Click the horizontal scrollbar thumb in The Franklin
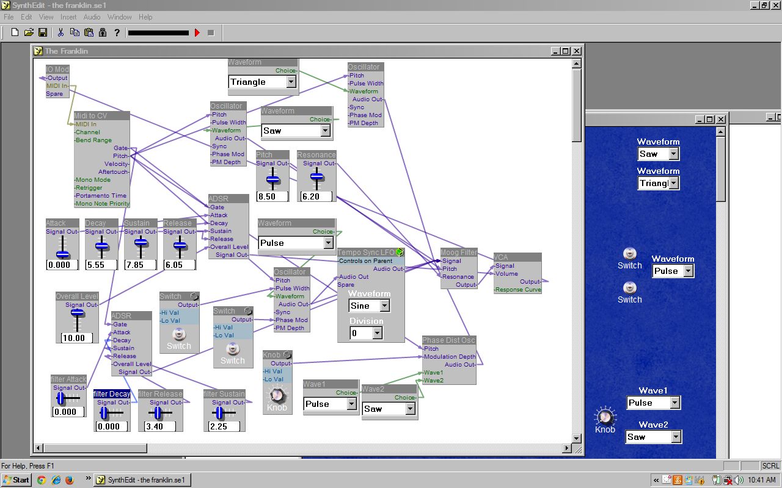 (95, 448)
